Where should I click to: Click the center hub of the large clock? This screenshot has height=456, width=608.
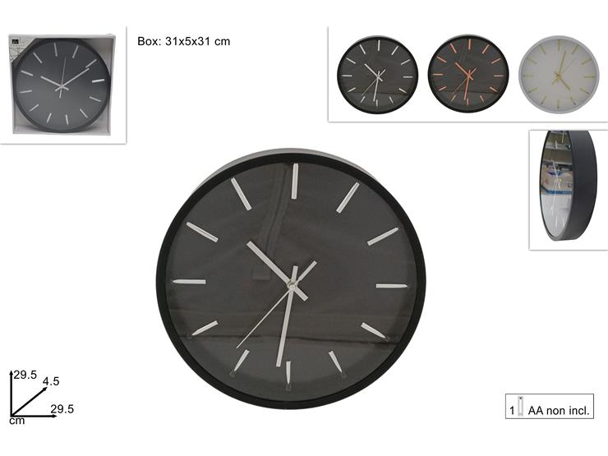[x=292, y=286]
